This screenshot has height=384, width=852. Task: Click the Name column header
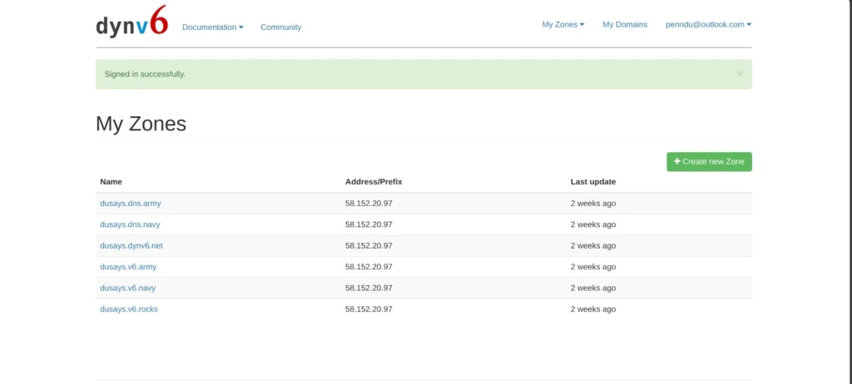point(111,182)
